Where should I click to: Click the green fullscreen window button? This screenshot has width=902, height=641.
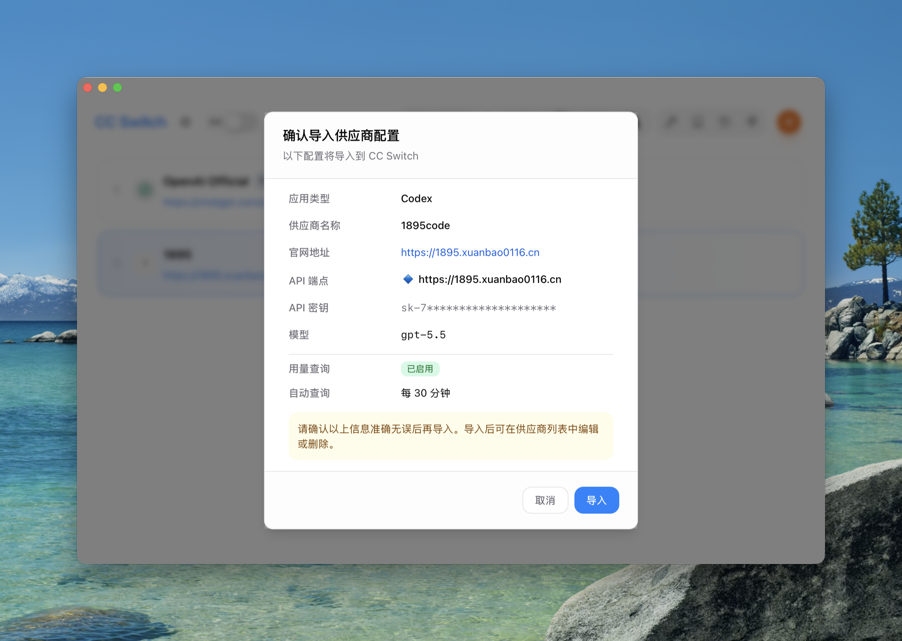pyautogui.click(x=117, y=88)
